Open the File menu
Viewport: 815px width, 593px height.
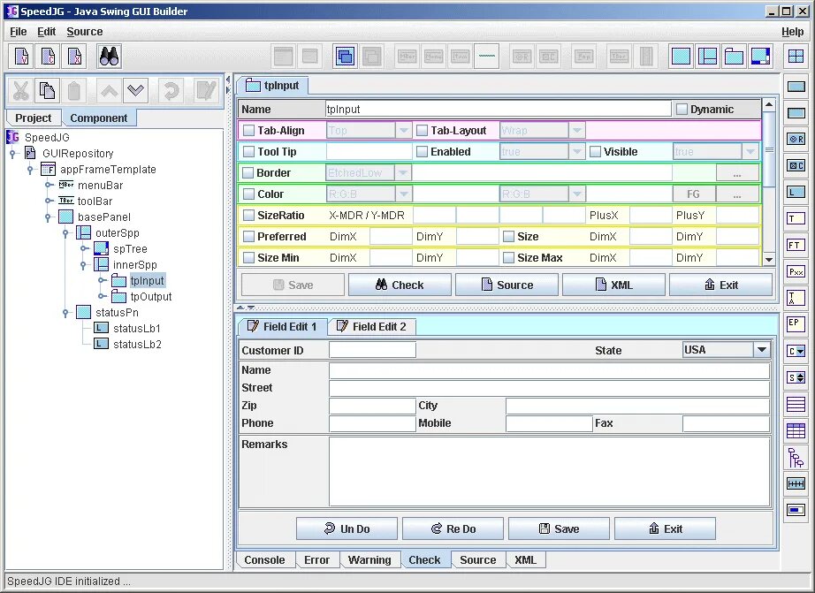point(19,32)
